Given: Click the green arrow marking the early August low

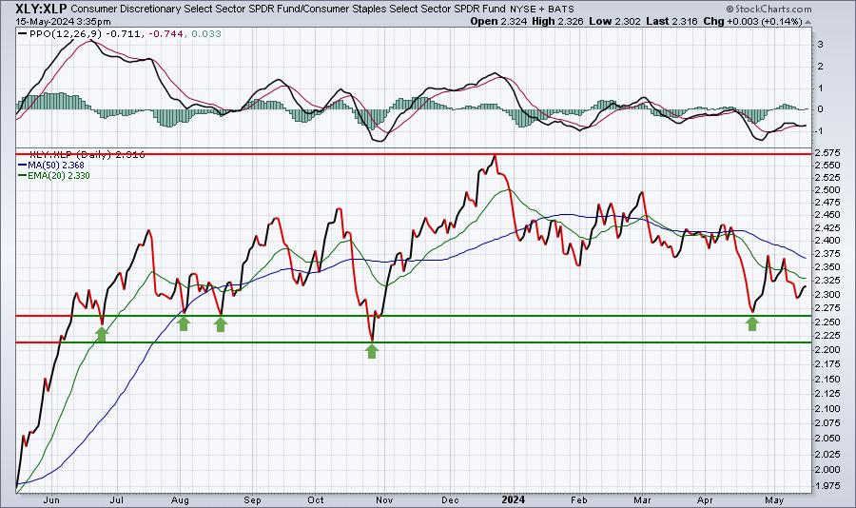Looking at the screenshot, I should pos(184,323).
